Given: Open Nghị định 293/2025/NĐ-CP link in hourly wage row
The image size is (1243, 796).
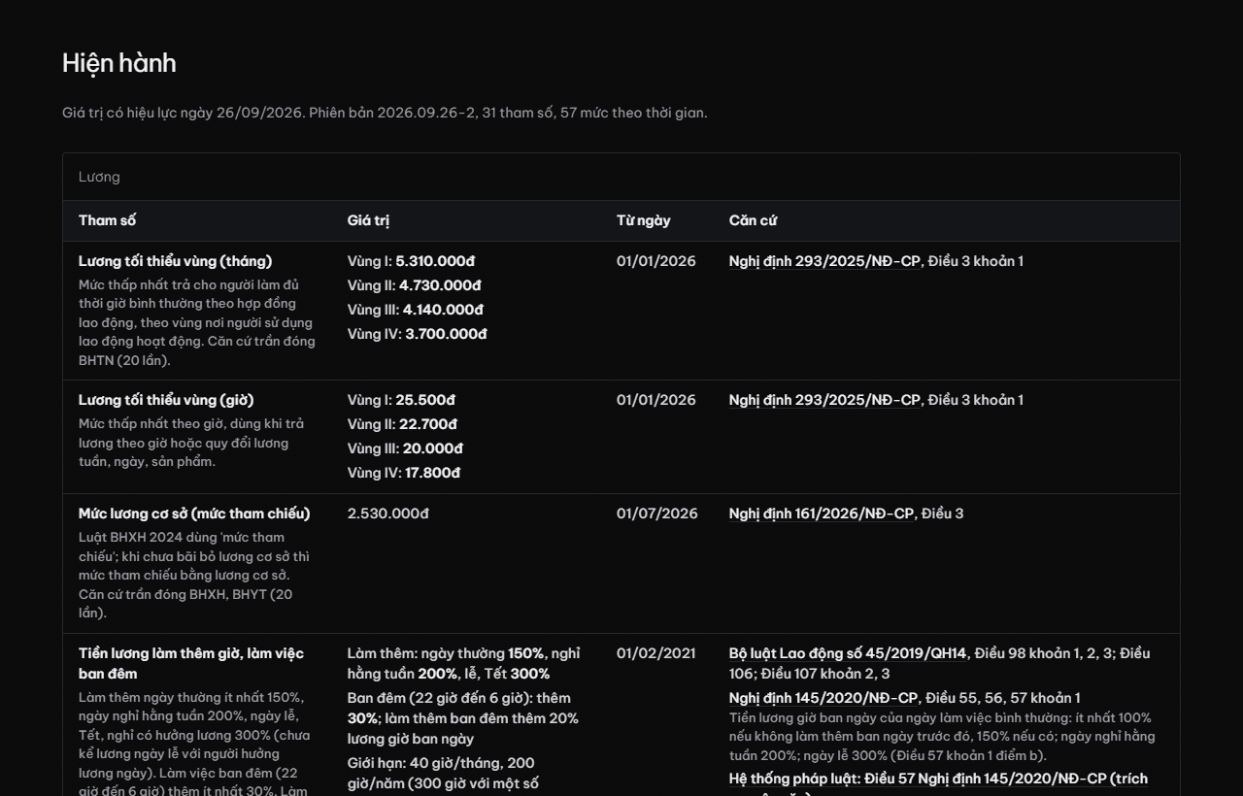Looking at the screenshot, I should tap(824, 400).
